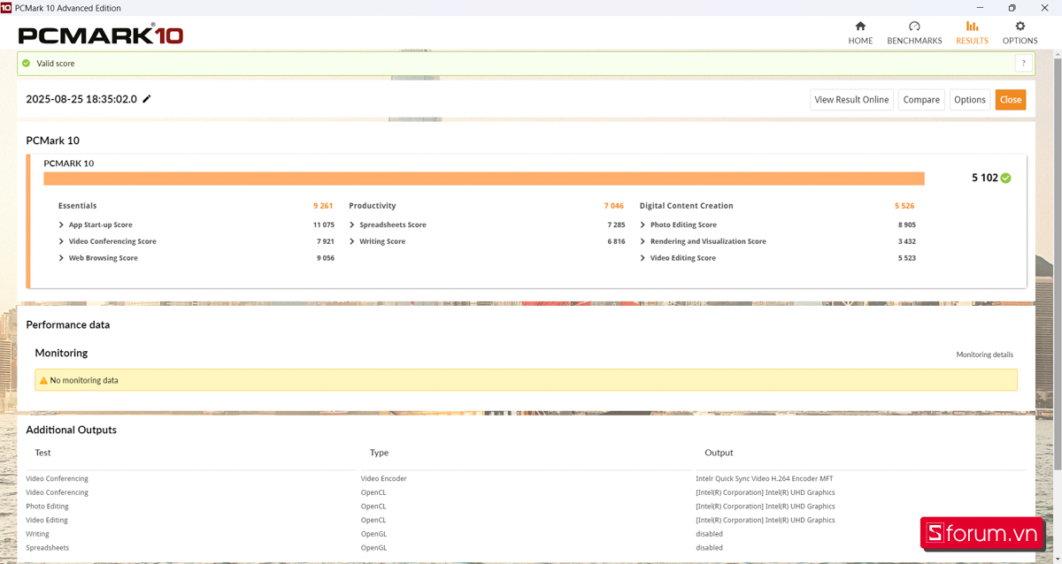
Task: Expand the App Start-up Score chevron
Action: (x=61, y=225)
